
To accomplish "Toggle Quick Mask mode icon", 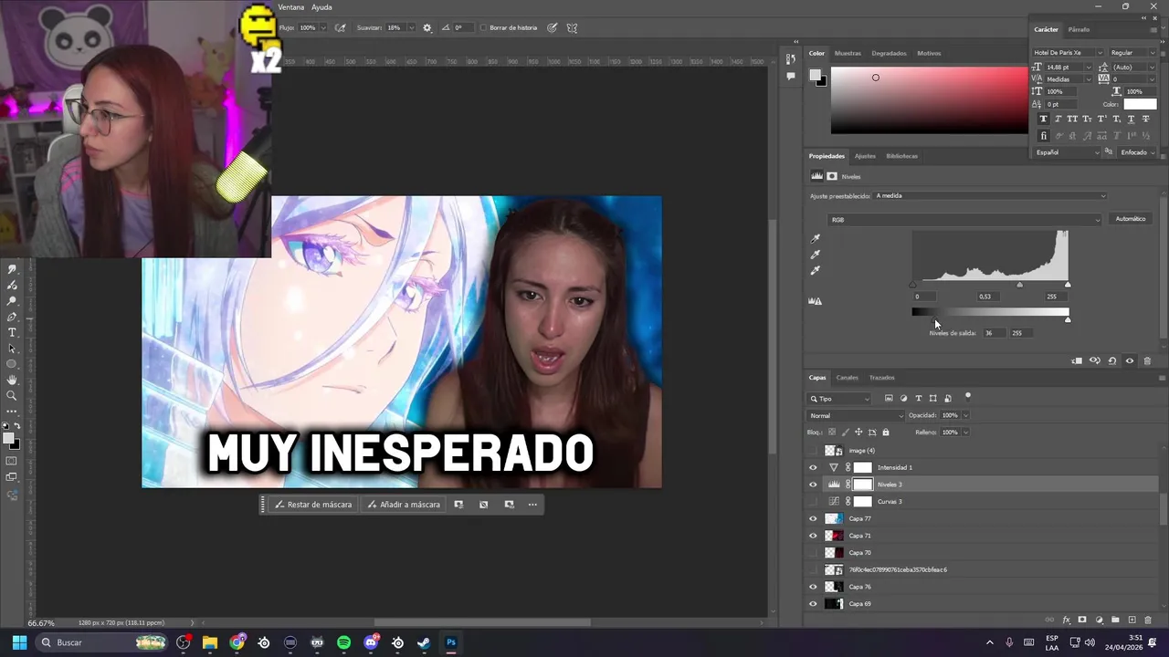I will (12, 461).
